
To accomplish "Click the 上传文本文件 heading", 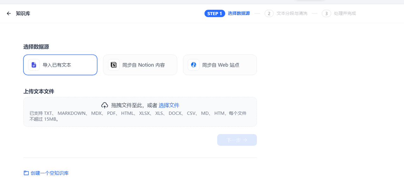I will 39,91.
